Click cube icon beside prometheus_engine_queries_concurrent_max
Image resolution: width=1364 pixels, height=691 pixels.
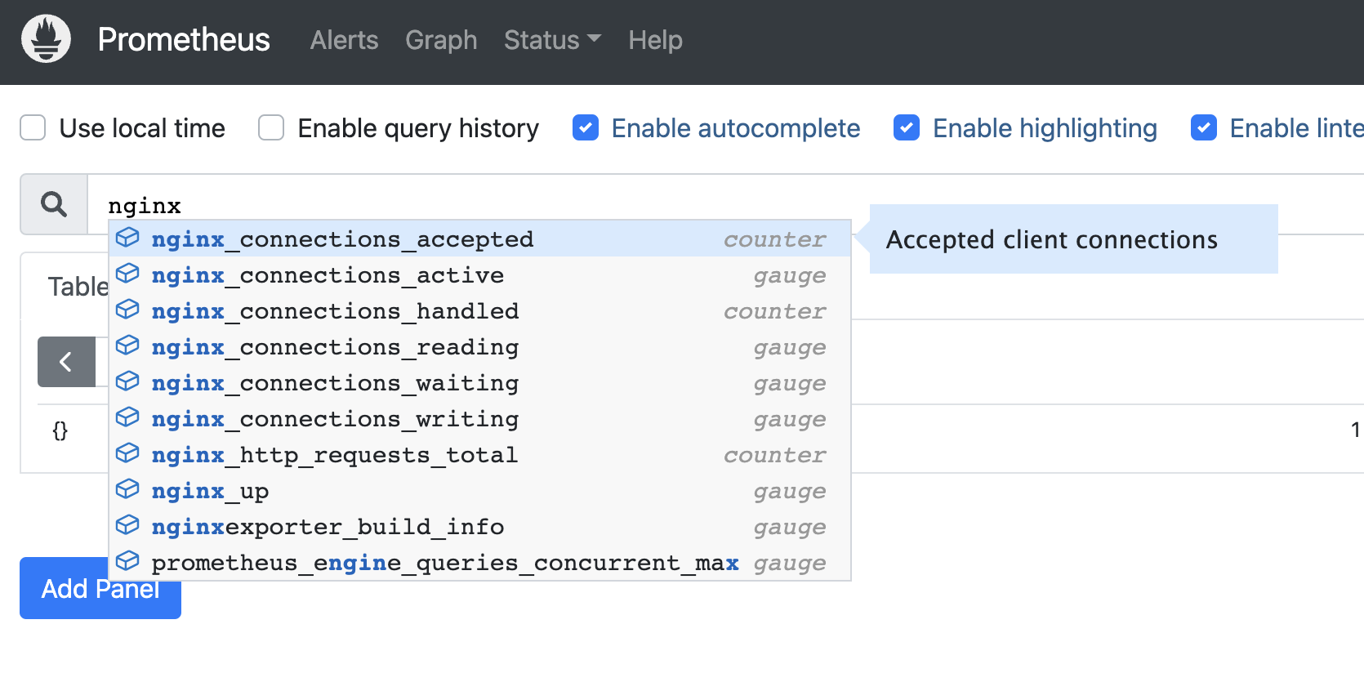(127, 561)
